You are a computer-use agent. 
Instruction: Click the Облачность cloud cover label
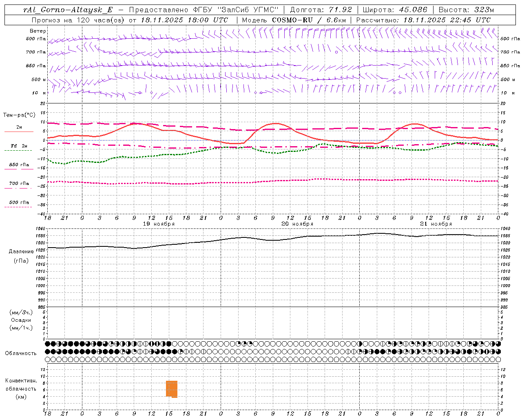pos(21,353)
